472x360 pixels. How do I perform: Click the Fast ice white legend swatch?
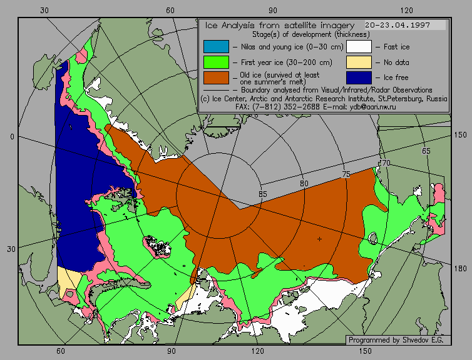359,47
